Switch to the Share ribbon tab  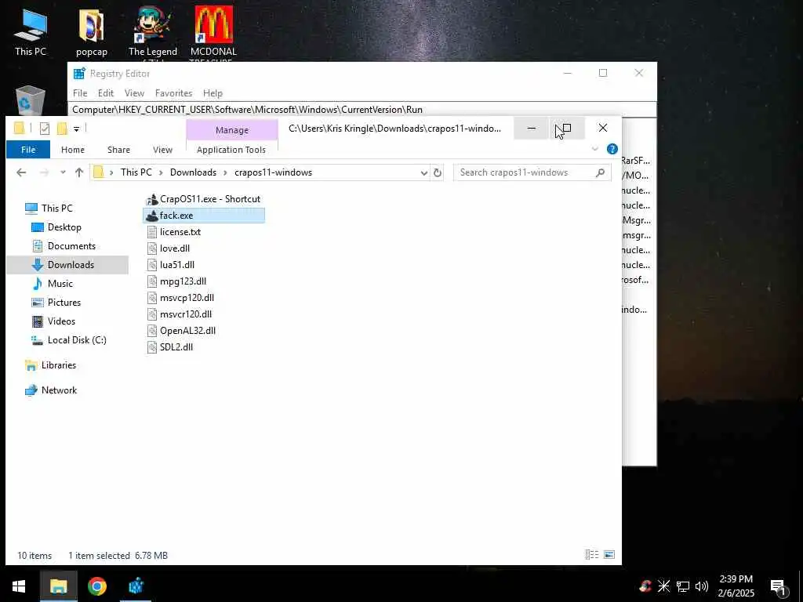pyautogui.click(x=118, y=150)
